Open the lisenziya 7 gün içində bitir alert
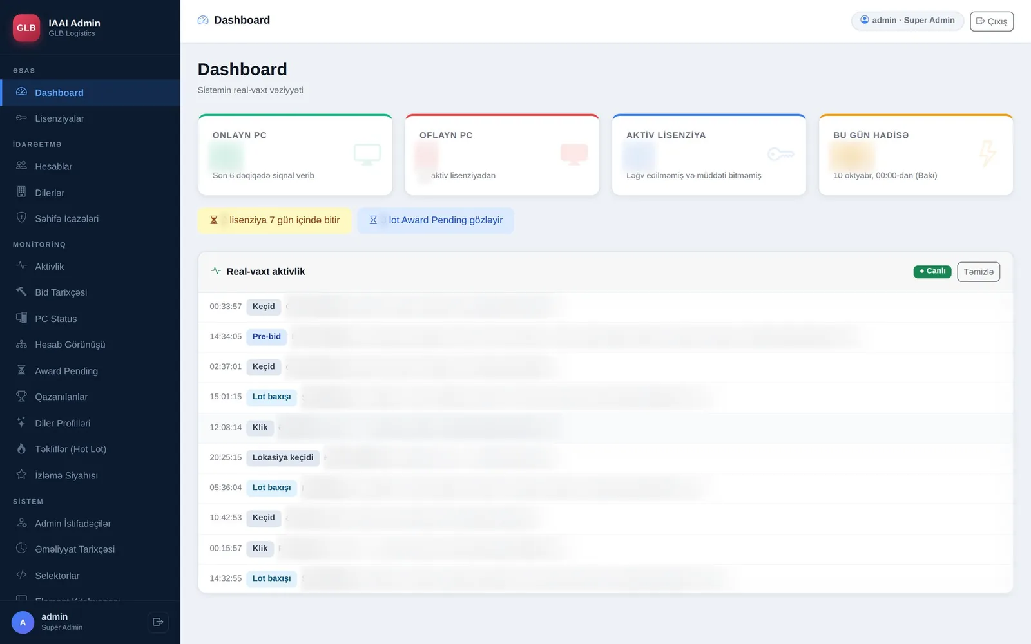Viewport: 1031px width, 644px height. point(275,220)
